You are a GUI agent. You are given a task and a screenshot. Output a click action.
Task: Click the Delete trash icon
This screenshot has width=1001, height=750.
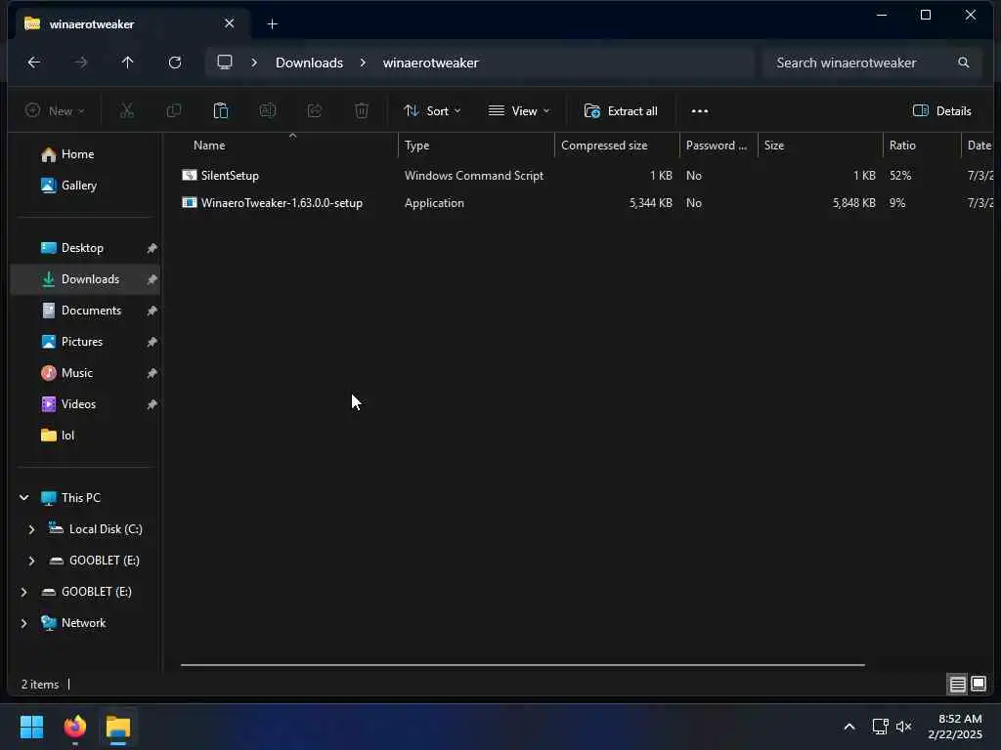362,111
